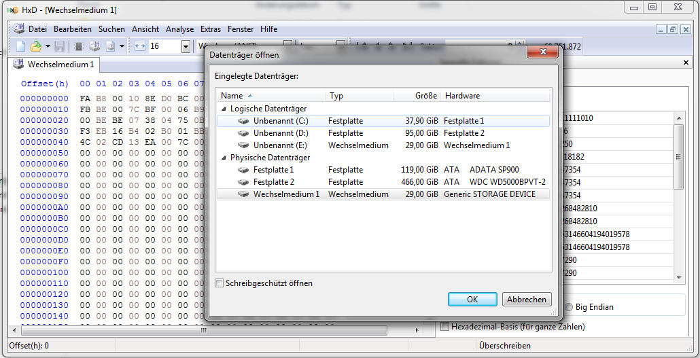Click the Open disk toolbar icon
Viewport: 700px width, 358px height.
tap(94, 46)
